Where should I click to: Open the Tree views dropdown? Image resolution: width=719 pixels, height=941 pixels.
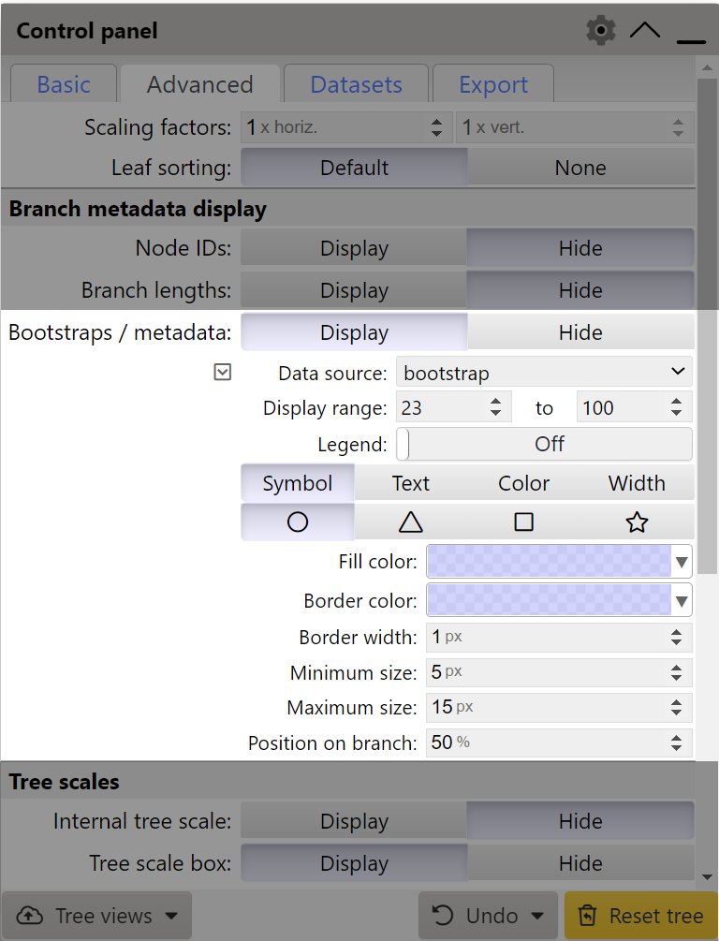pos(97,916)
